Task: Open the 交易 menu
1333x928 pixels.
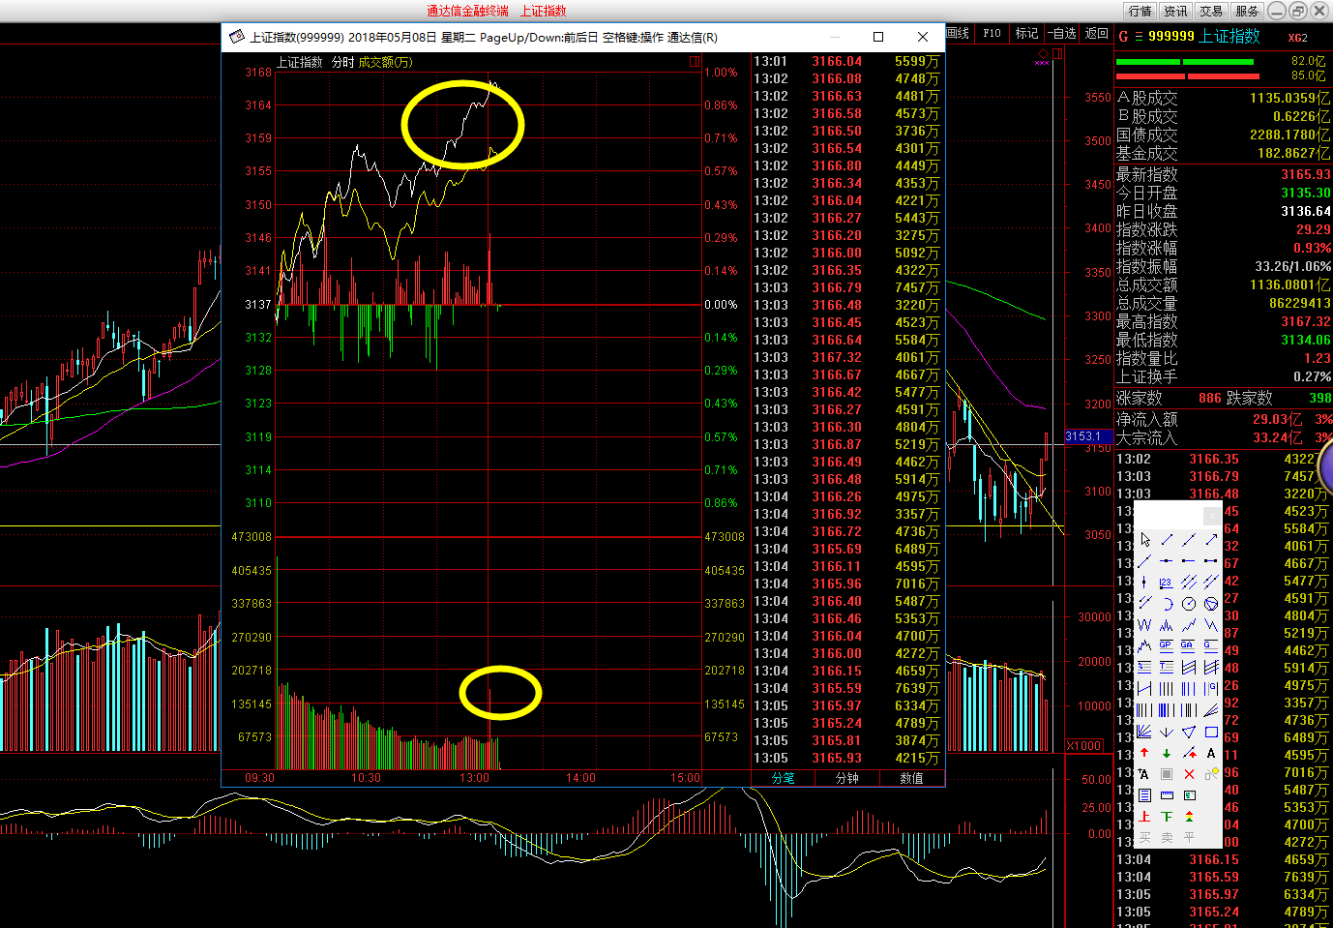Action: [x=1211, y=11]
